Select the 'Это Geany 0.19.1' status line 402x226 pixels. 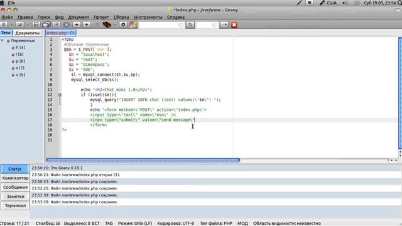pos(216,168)
